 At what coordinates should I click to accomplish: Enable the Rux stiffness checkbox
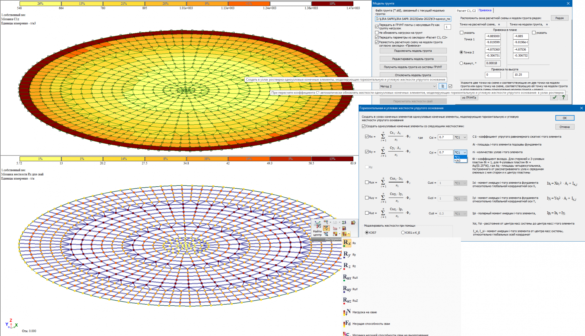(367, 182)
